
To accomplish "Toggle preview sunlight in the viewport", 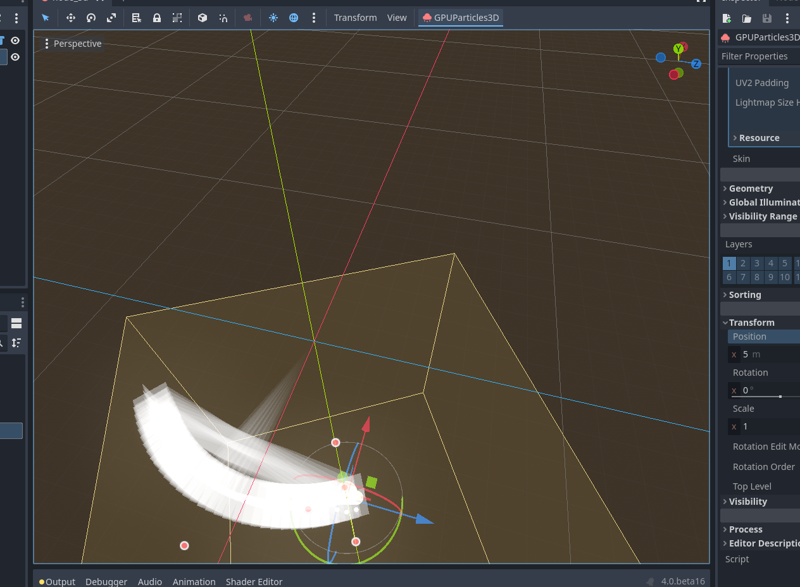I will pyautogui.click(x=273, y=17).
